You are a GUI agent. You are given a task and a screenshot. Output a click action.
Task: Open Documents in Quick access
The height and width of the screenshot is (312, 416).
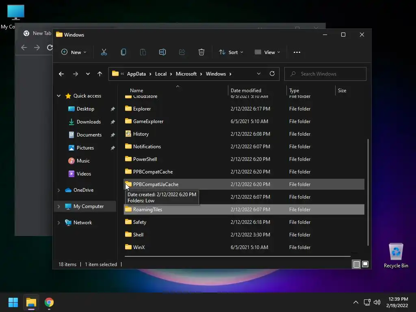point(89,135)
